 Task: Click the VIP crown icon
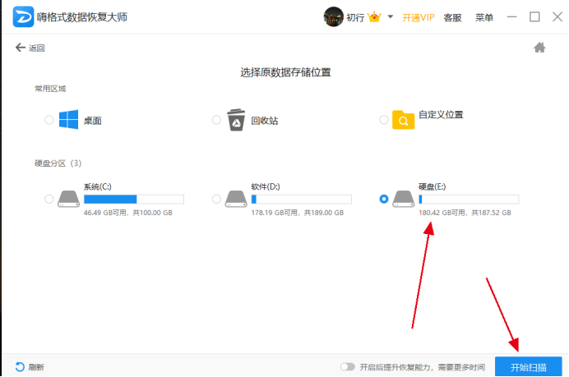tap(375, 16)
